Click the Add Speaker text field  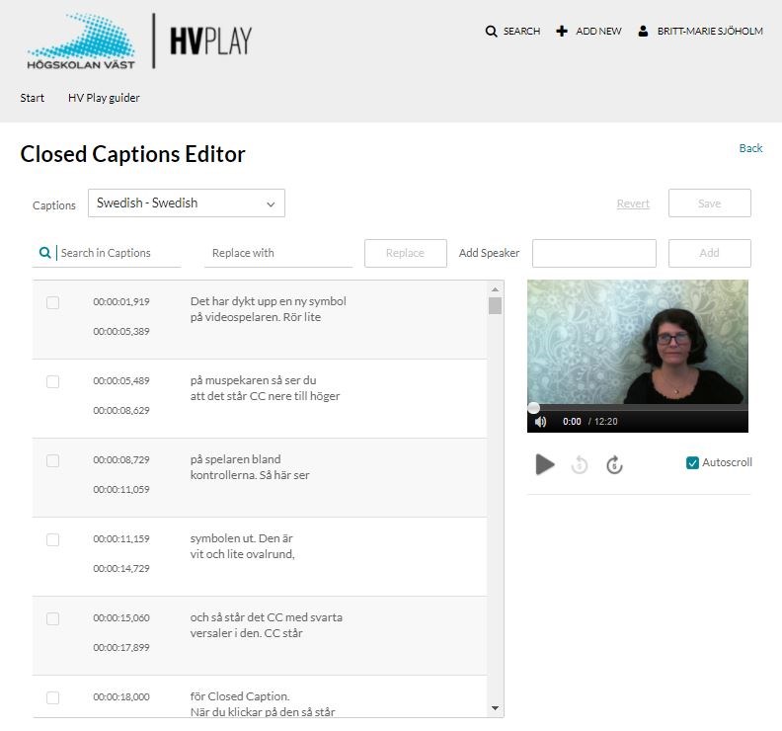coord(593,253)
